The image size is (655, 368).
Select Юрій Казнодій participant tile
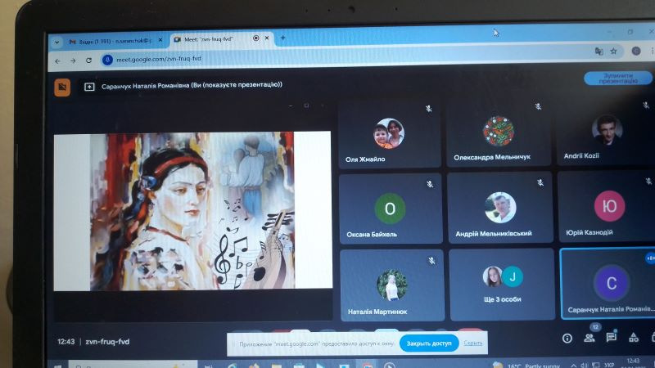[607, 206]
